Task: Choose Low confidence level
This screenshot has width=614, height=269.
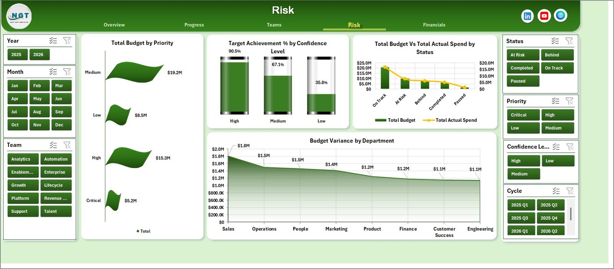Action: coord(558,161)
